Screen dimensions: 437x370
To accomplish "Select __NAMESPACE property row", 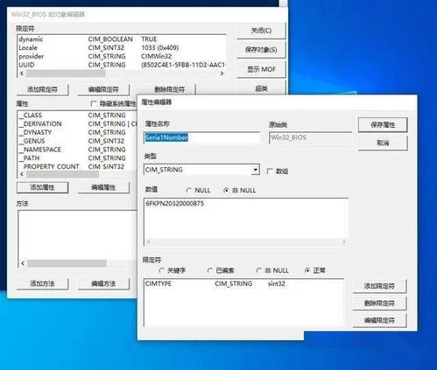I will [77, 150].
